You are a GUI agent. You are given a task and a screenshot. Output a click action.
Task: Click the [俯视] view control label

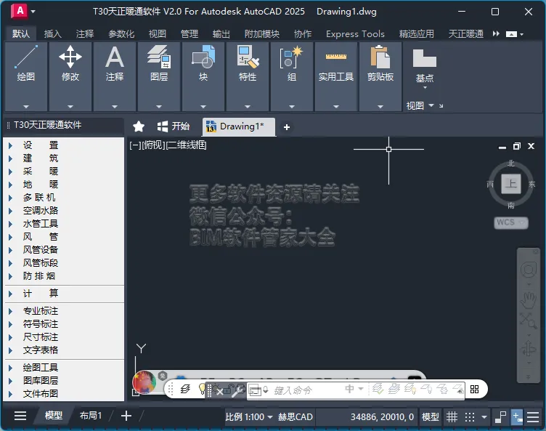[154, 145]
